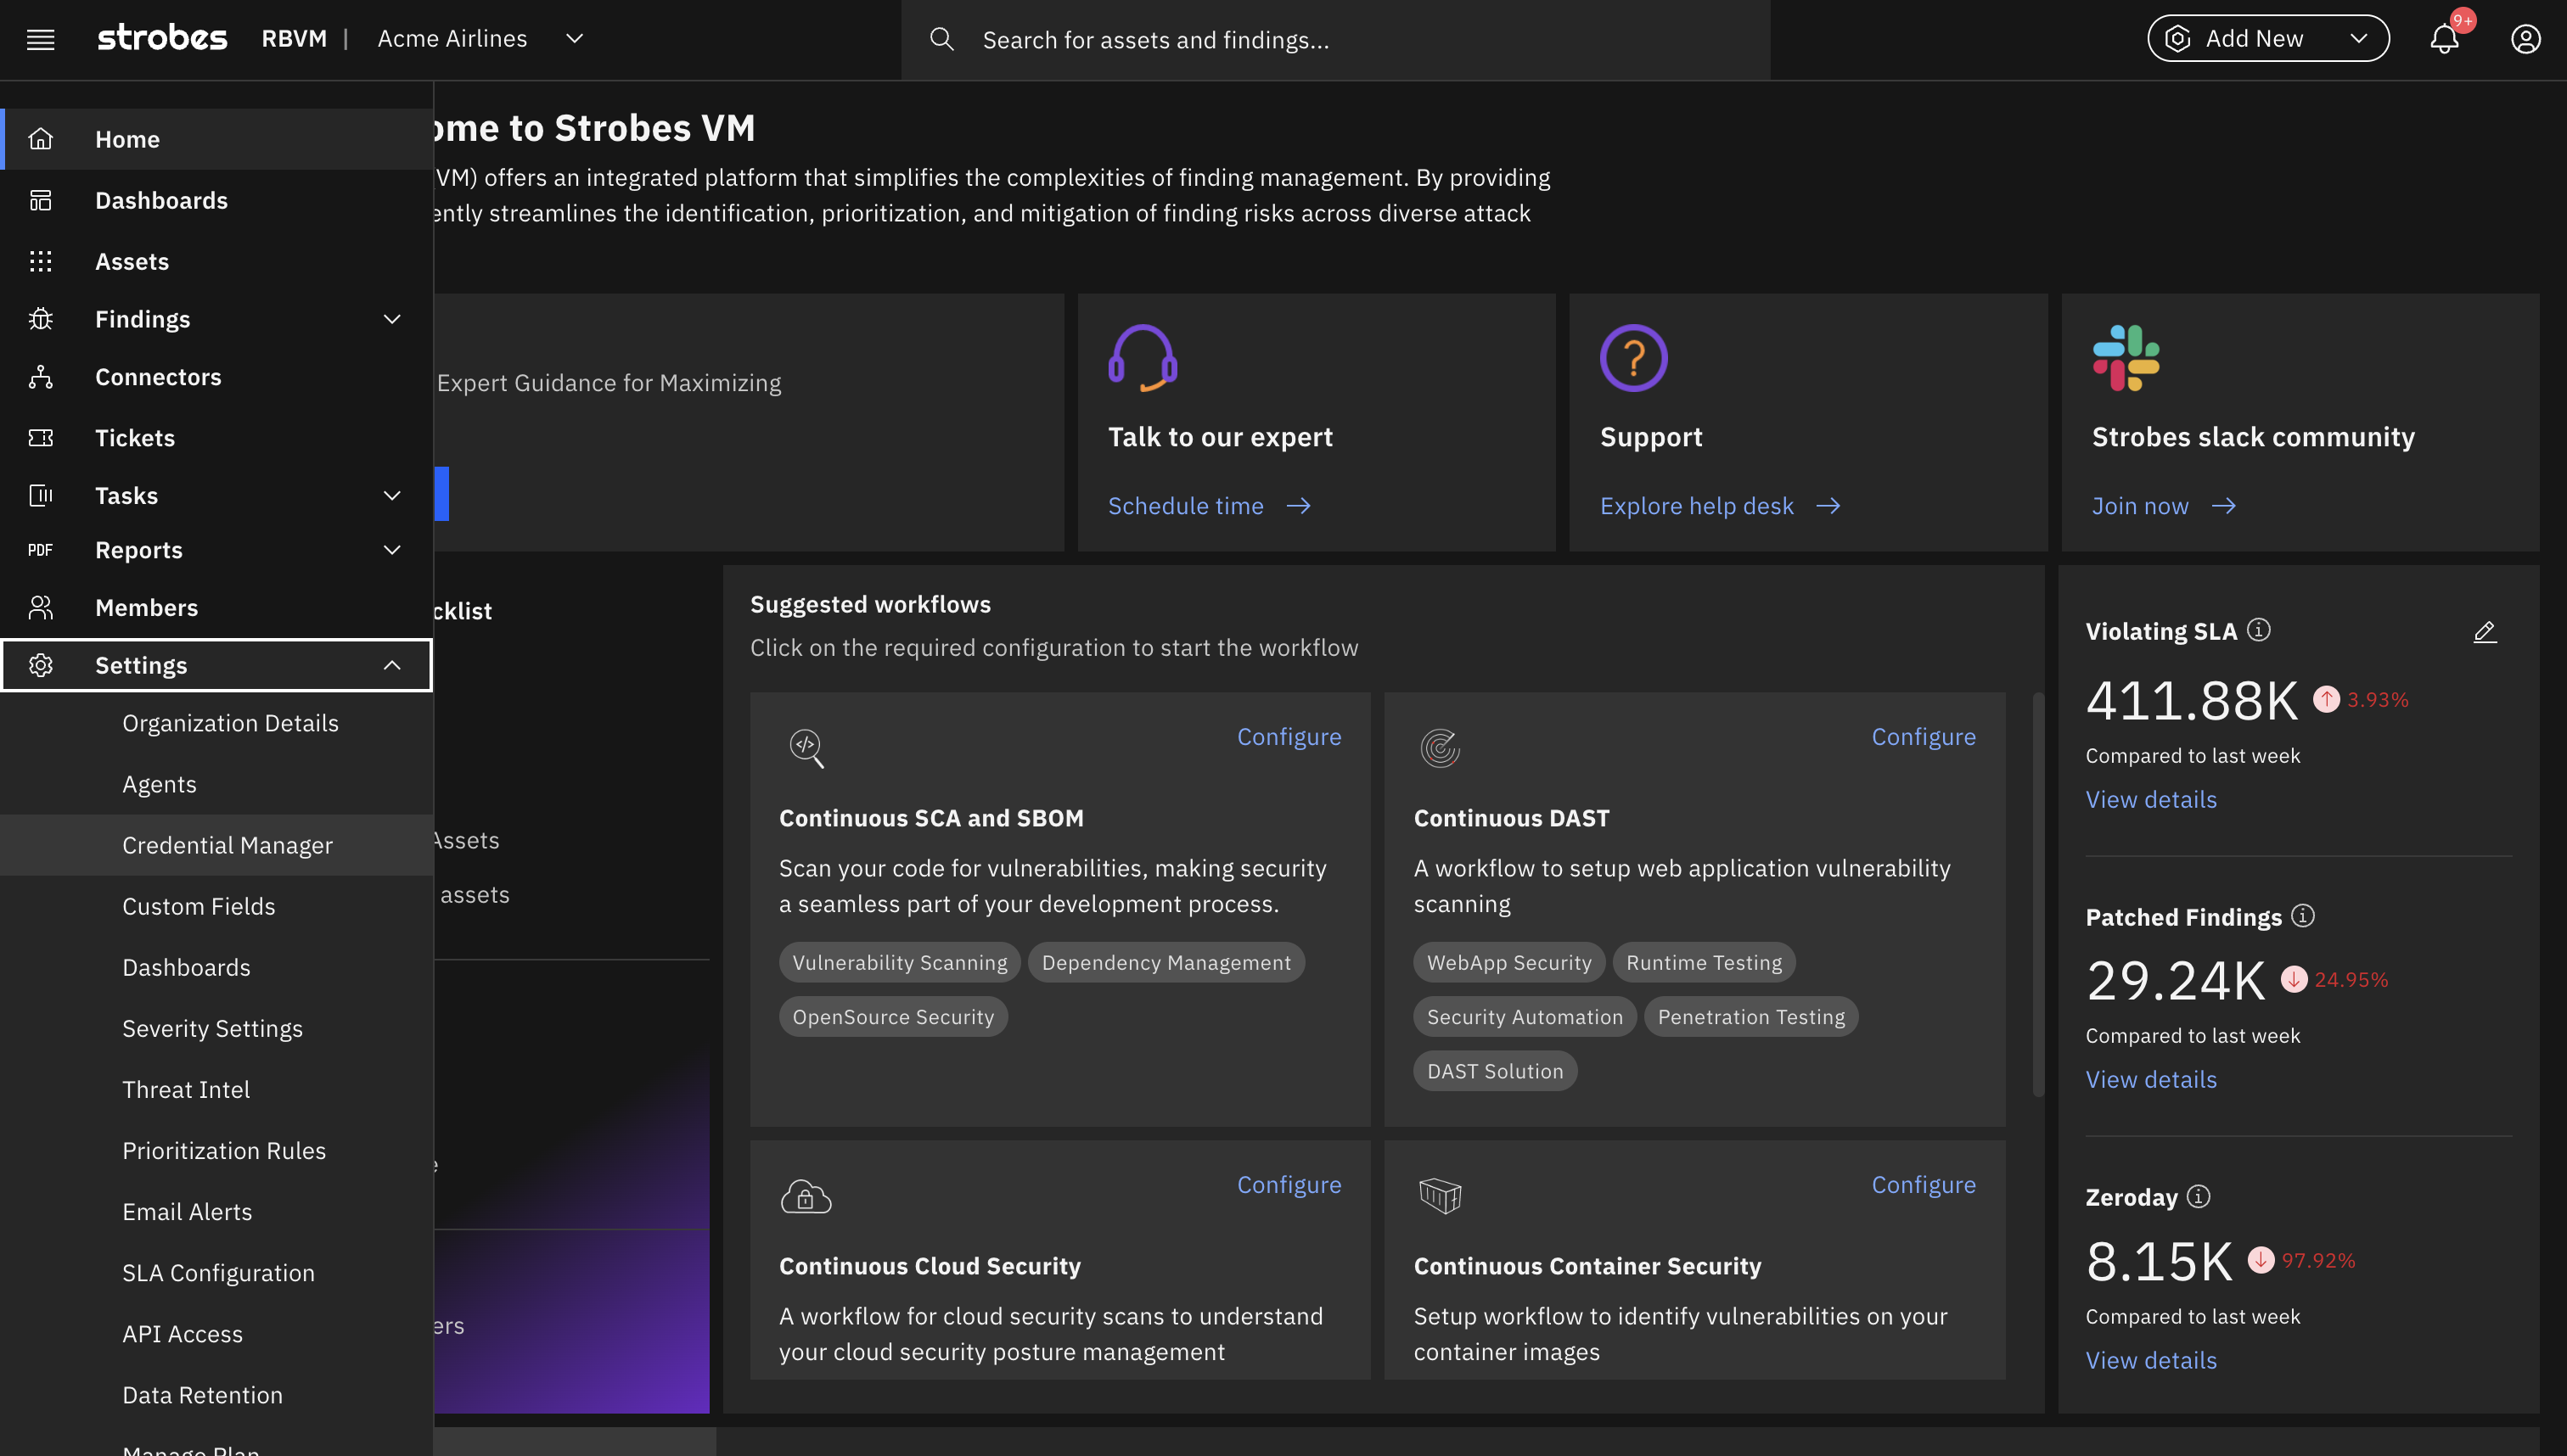Collapse the Settings submenu chevron
Viewport: 2567px width, 1456px height.
pyautogui.click(x=392, y=665)
